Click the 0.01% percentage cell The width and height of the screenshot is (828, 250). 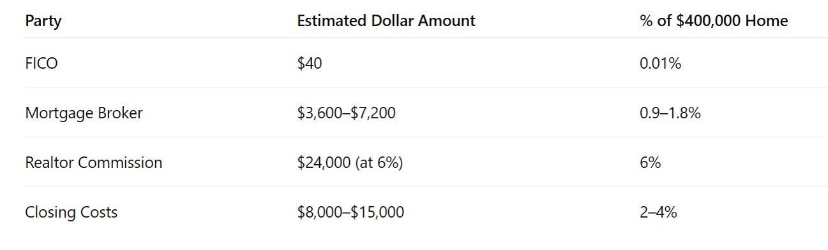660,64
